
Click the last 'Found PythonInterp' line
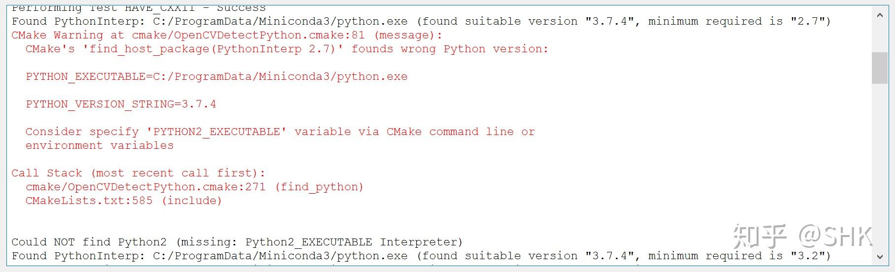coord(209,256)
